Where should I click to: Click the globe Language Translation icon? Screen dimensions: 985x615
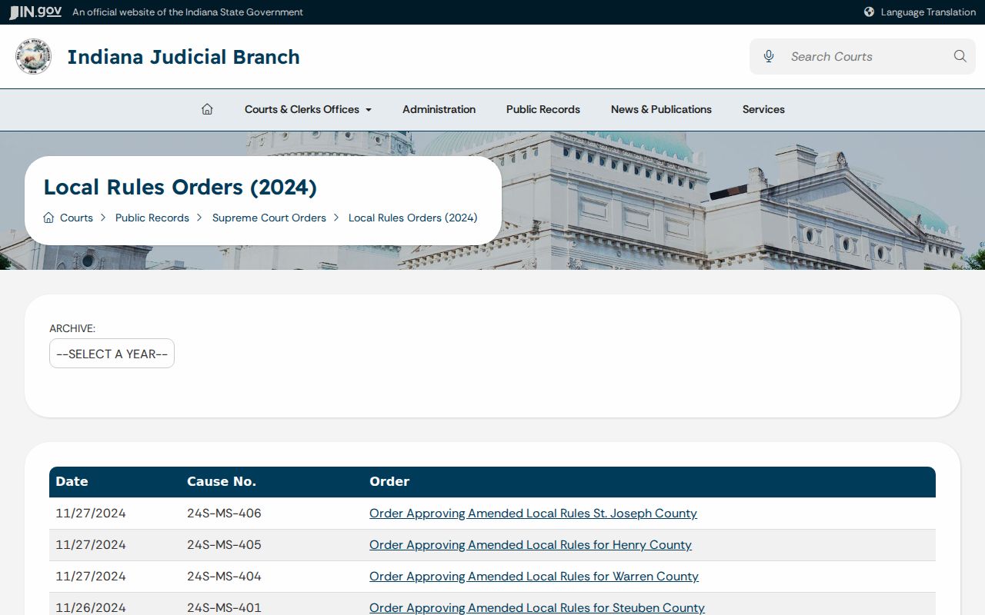pos(869,12)
